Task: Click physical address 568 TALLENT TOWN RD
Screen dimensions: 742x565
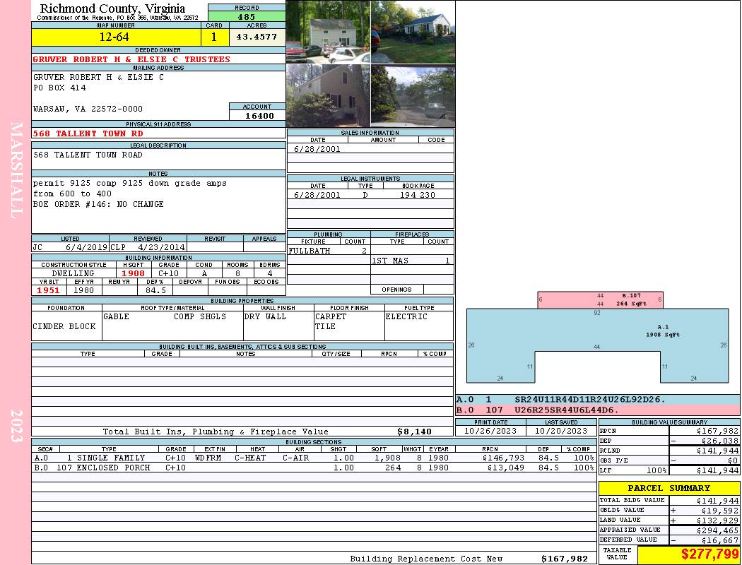Action: 88,133
